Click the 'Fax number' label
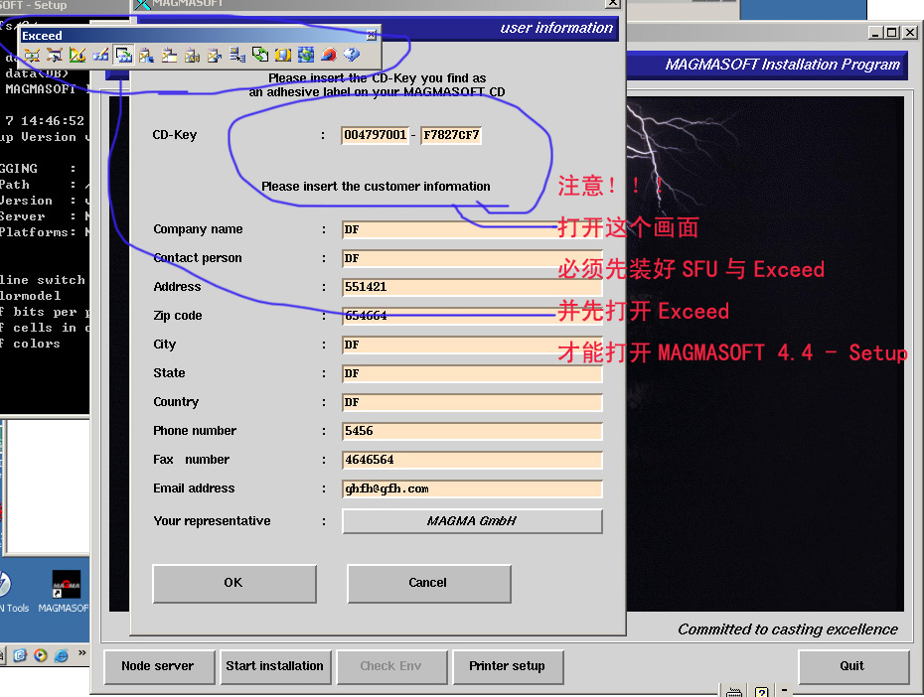Viewport: 924px width, 697px height. [x=192, y=459]
